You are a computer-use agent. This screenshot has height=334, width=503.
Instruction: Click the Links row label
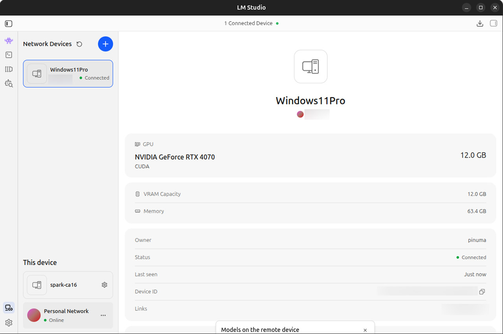pyautogui.click(x=141, y=309)
